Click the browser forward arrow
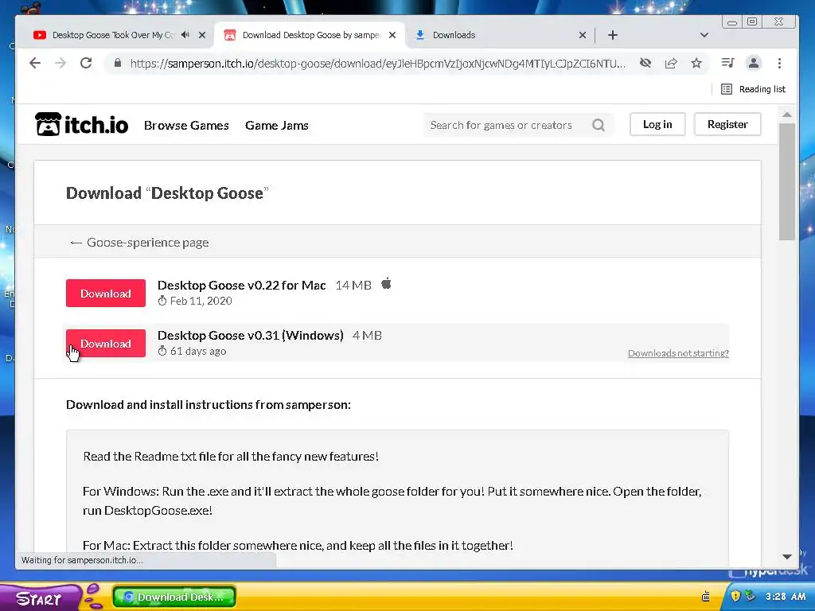 [x=60, y=64]
